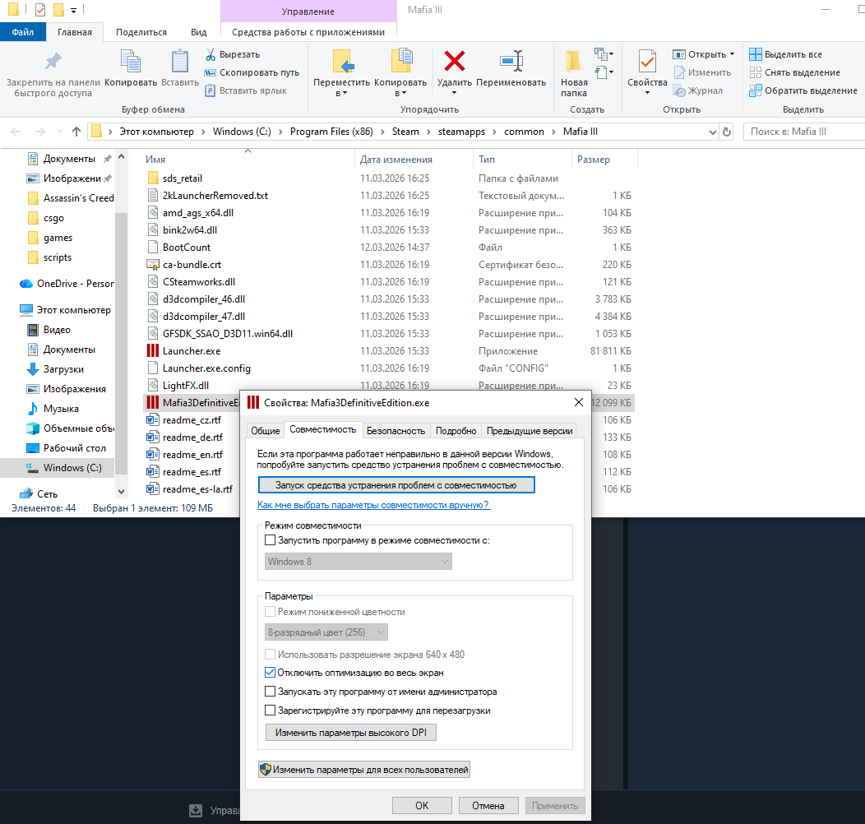Click Select all icon in ribbon

tap(755, 54)
